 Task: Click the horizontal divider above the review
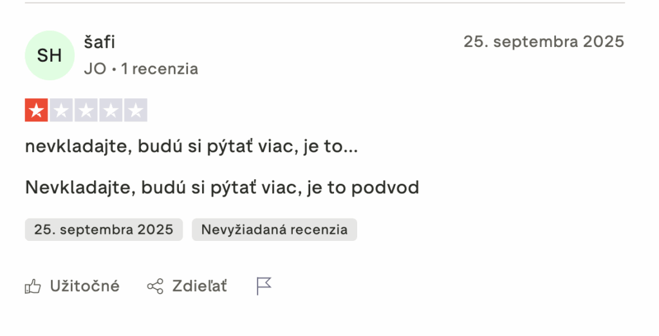point(324,3)
